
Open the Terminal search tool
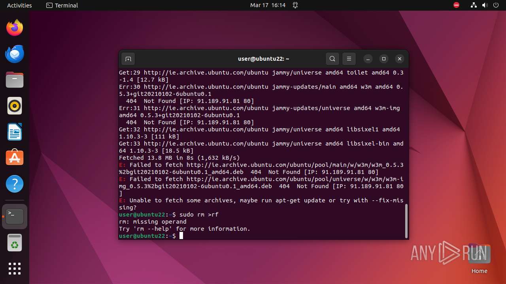332,59
